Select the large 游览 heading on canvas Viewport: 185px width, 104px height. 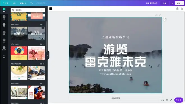point(115,50)
